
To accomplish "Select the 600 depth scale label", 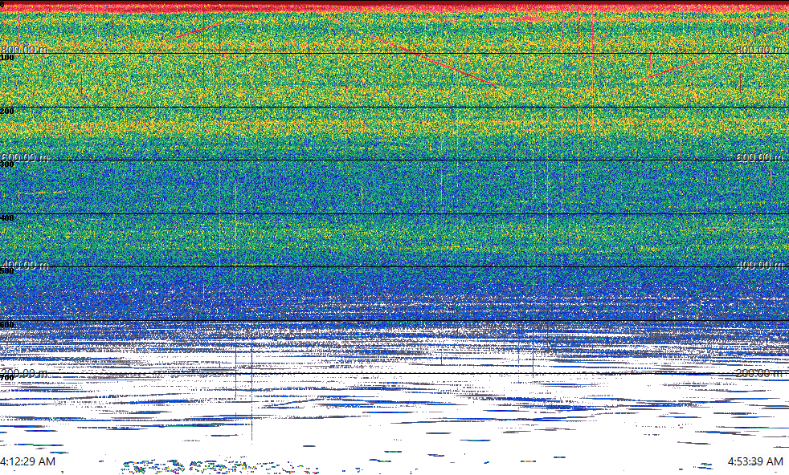I will click(x=7, y=325).
